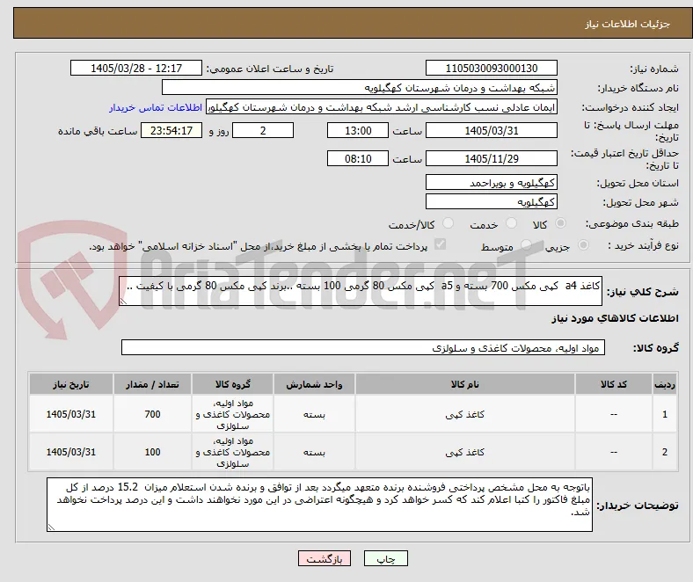Click date 1405/03/31 in row 1
Viewport: 693px width, 582px height.
(x=70, y=414)
